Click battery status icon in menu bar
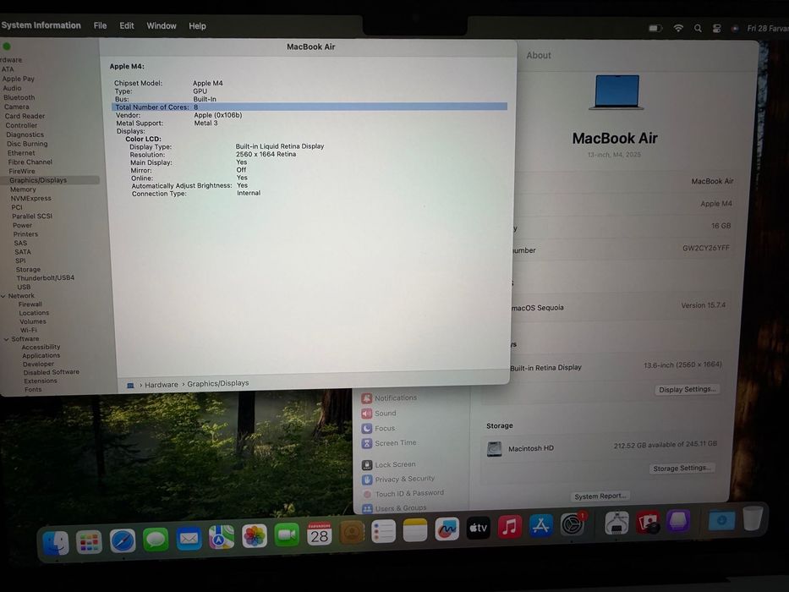789x592 pixels. [655, 28]
